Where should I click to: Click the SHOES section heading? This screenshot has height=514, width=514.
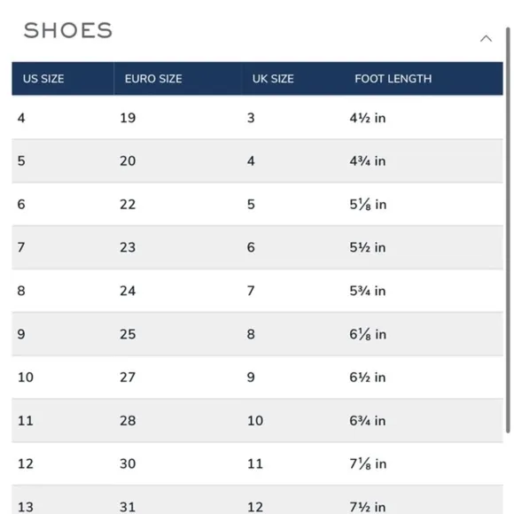(x=68, y=30)
